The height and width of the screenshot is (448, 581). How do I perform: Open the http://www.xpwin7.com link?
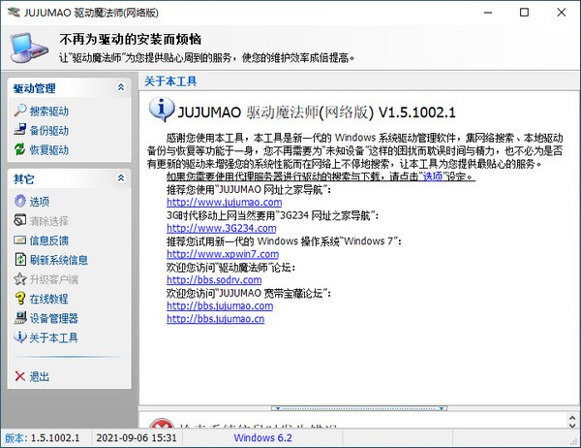click(x=223, y=254)
